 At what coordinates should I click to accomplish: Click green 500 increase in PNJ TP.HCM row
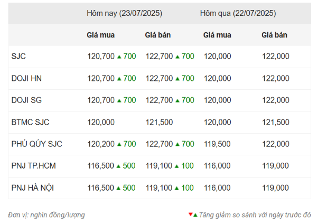[x=129, y=166]
